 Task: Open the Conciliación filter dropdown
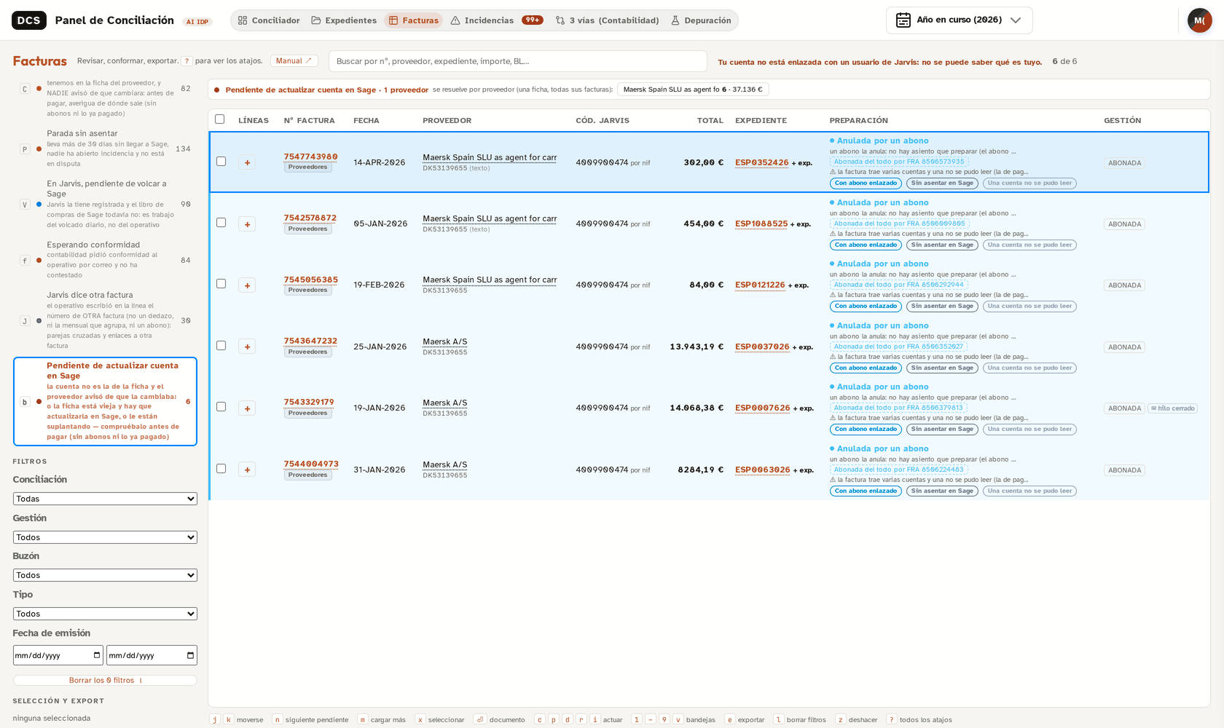click(x=105, y=499)
